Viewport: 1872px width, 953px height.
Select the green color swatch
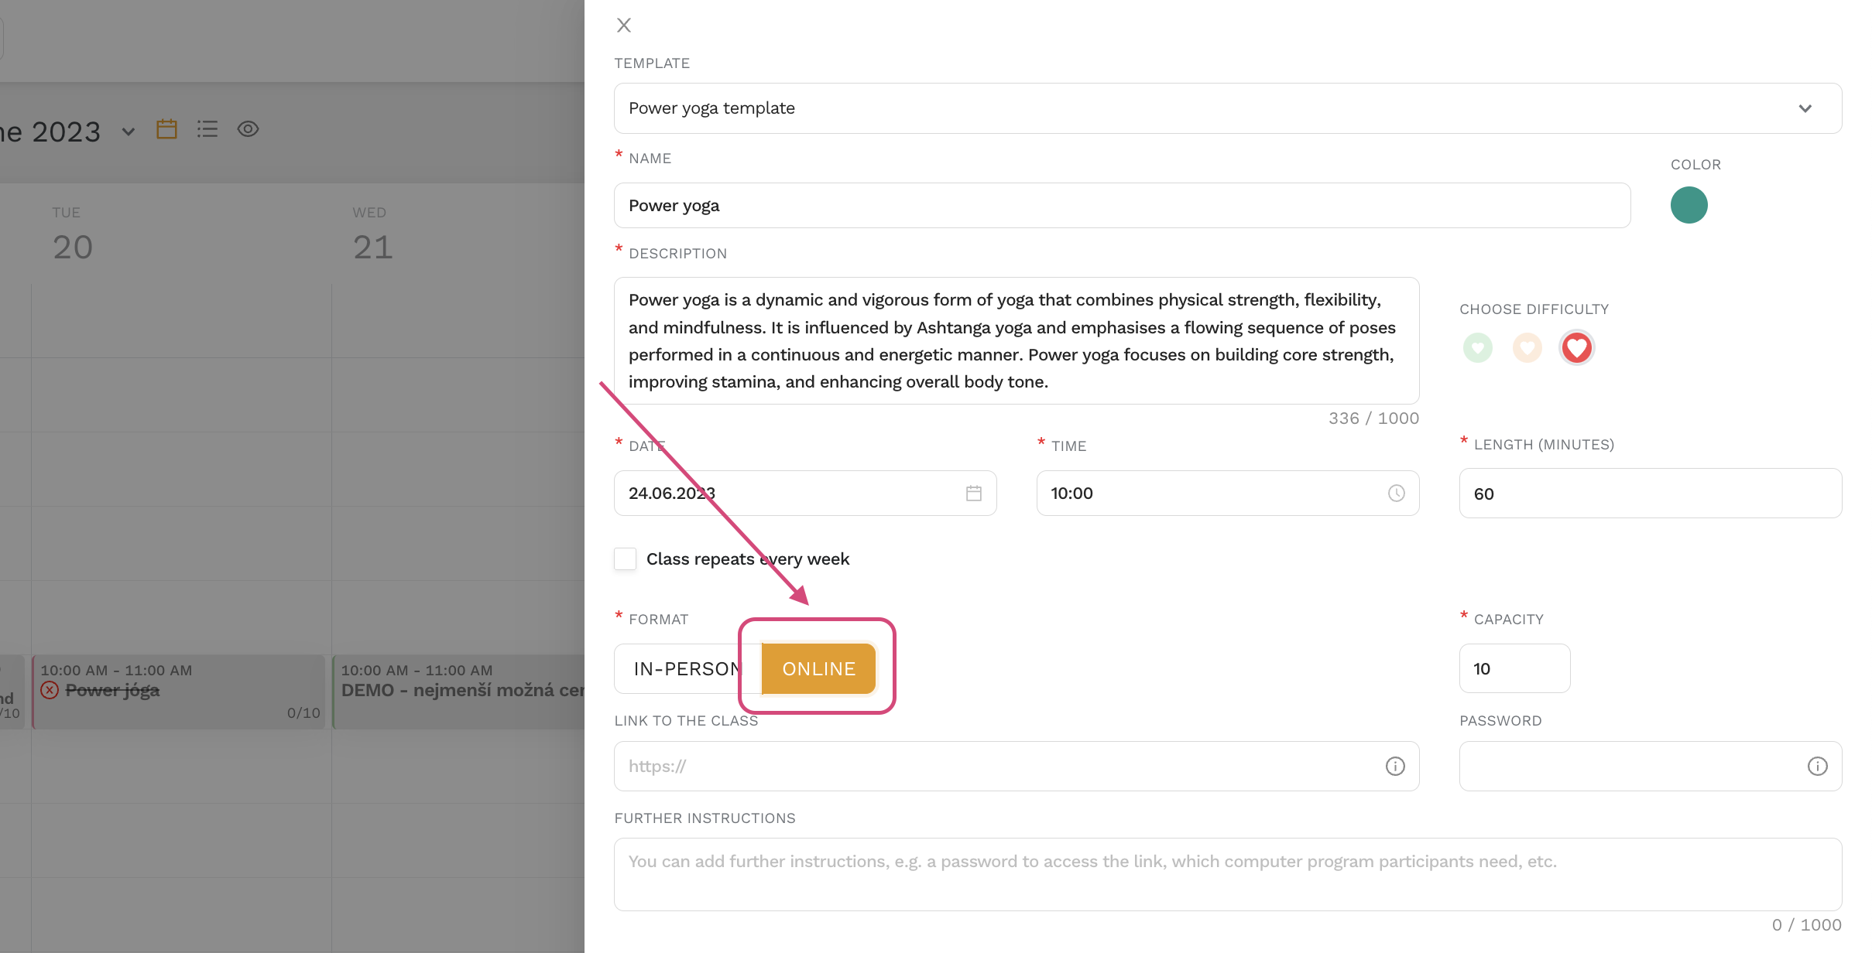(x=1689, y=204)
